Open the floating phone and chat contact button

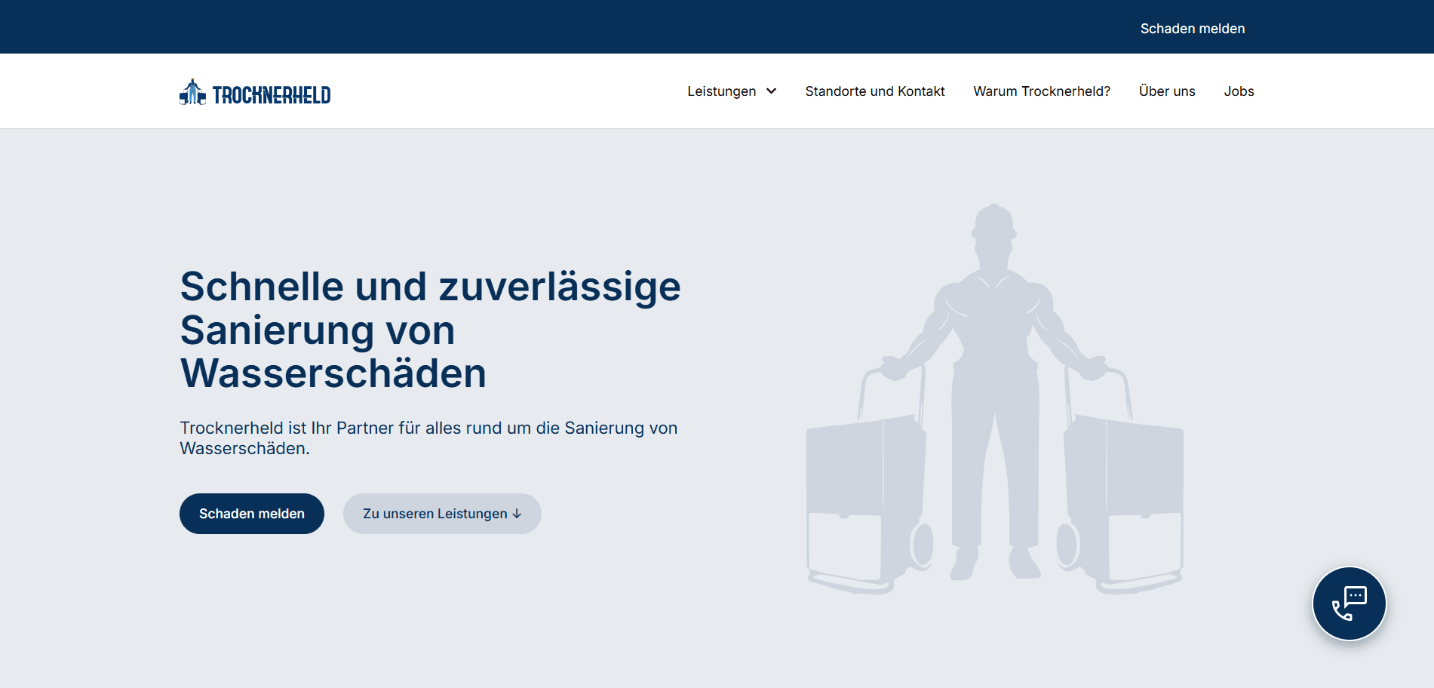[1349, 604]
